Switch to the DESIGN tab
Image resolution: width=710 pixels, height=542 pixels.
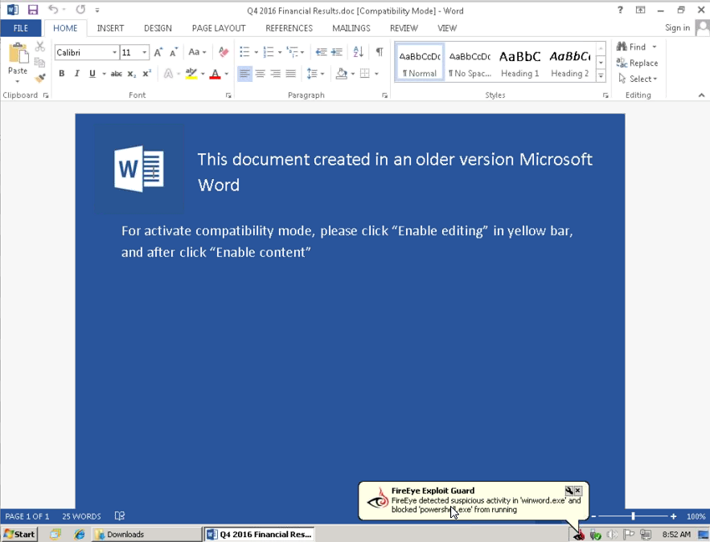158,28
